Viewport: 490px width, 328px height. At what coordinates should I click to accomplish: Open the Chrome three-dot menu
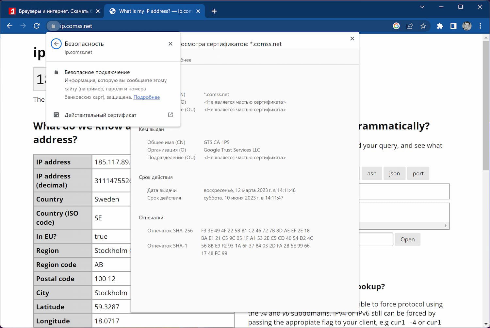[480, 26]
